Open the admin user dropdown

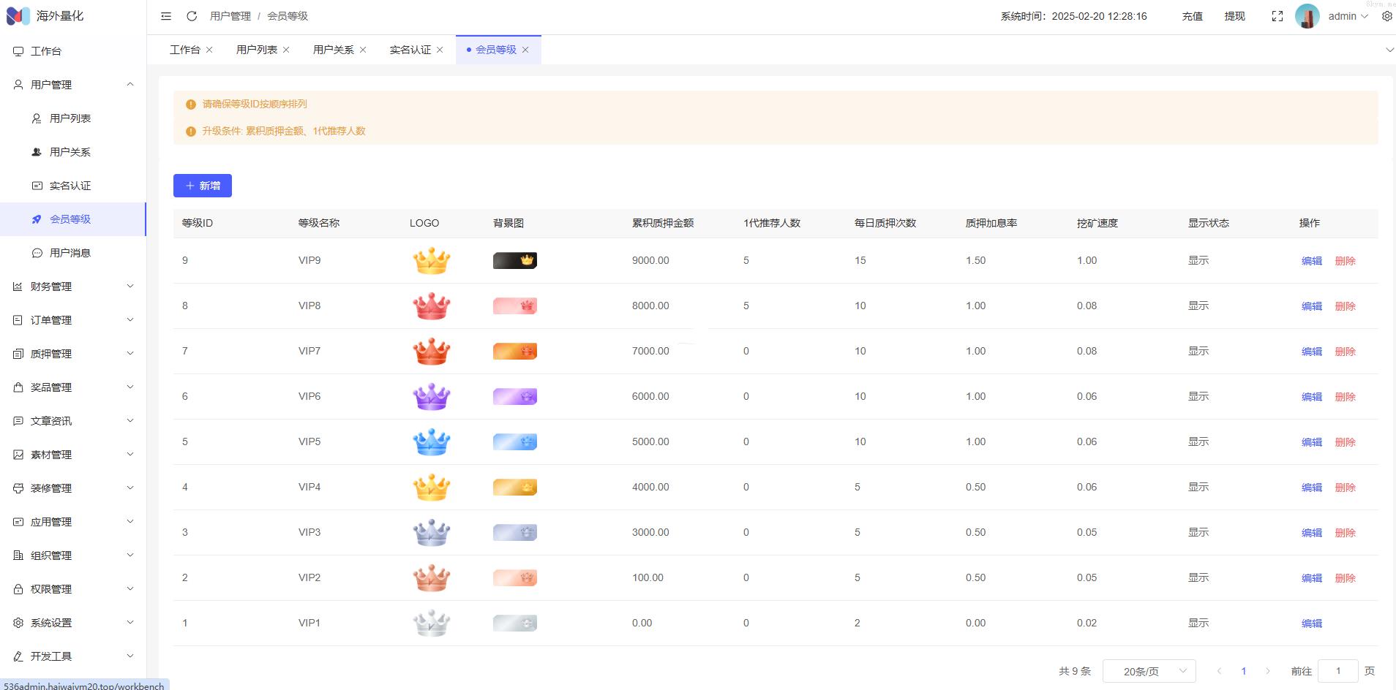pos(1348,16)
